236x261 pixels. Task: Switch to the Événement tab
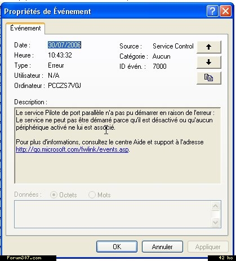pyautogui.click(x=25, y=28)
